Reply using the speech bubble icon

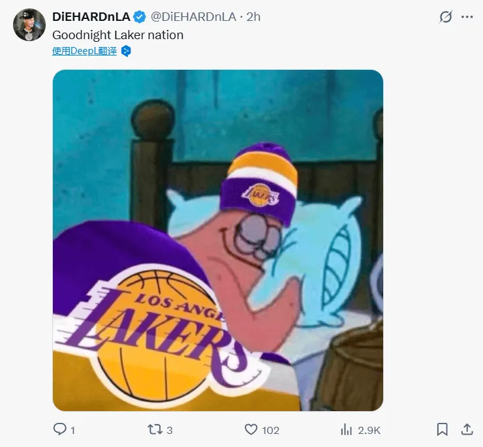pyautogui.click(x=60, y=429)
